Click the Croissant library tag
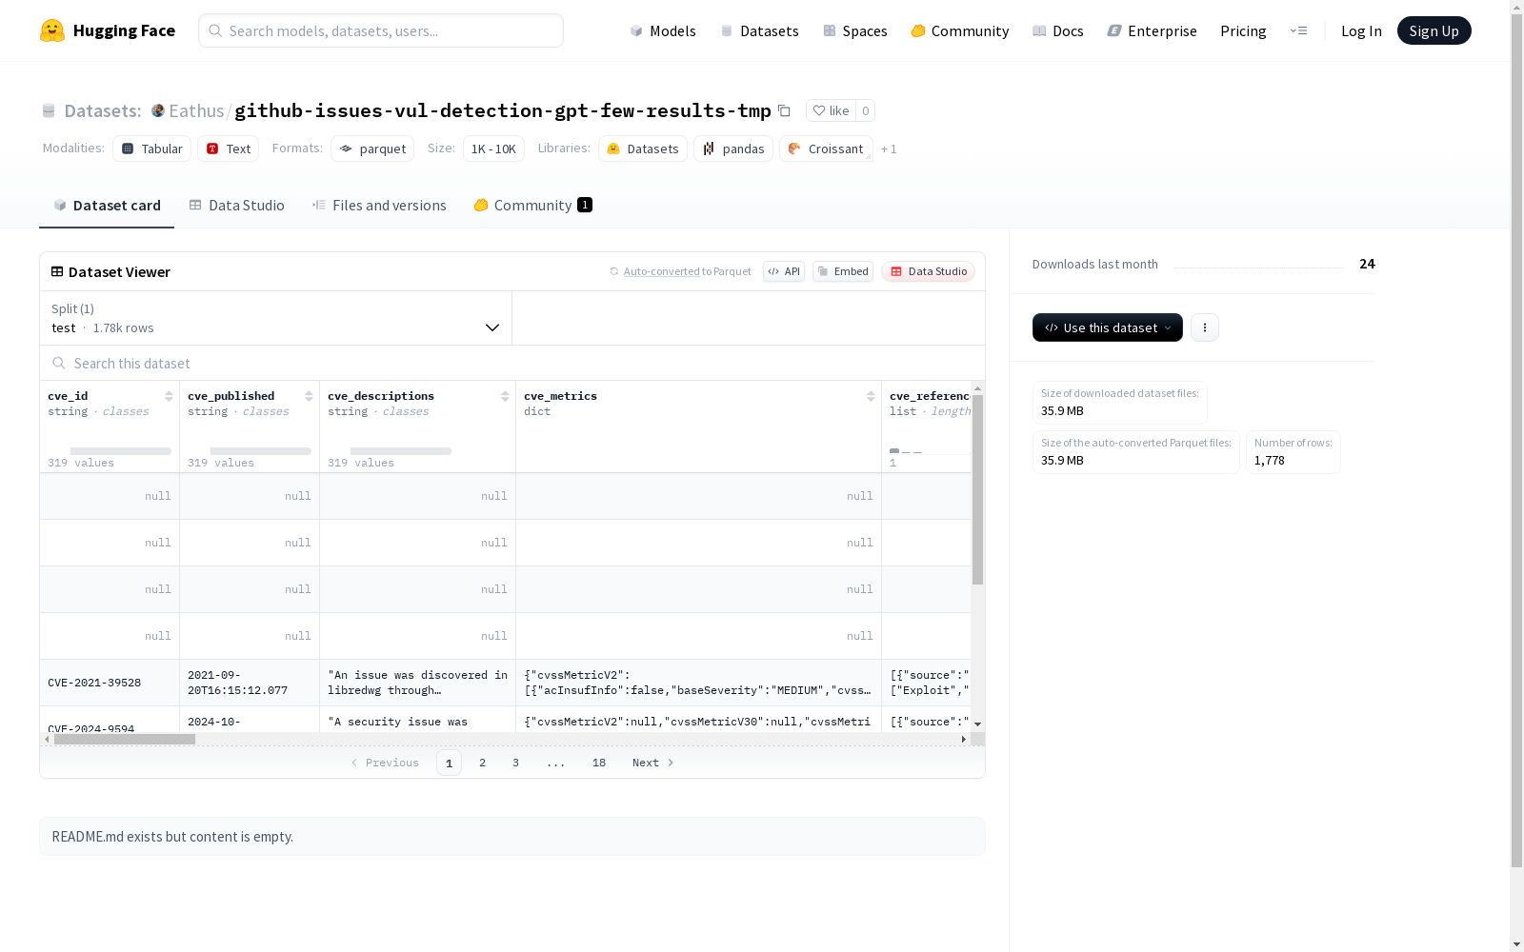 click(826, 149)
